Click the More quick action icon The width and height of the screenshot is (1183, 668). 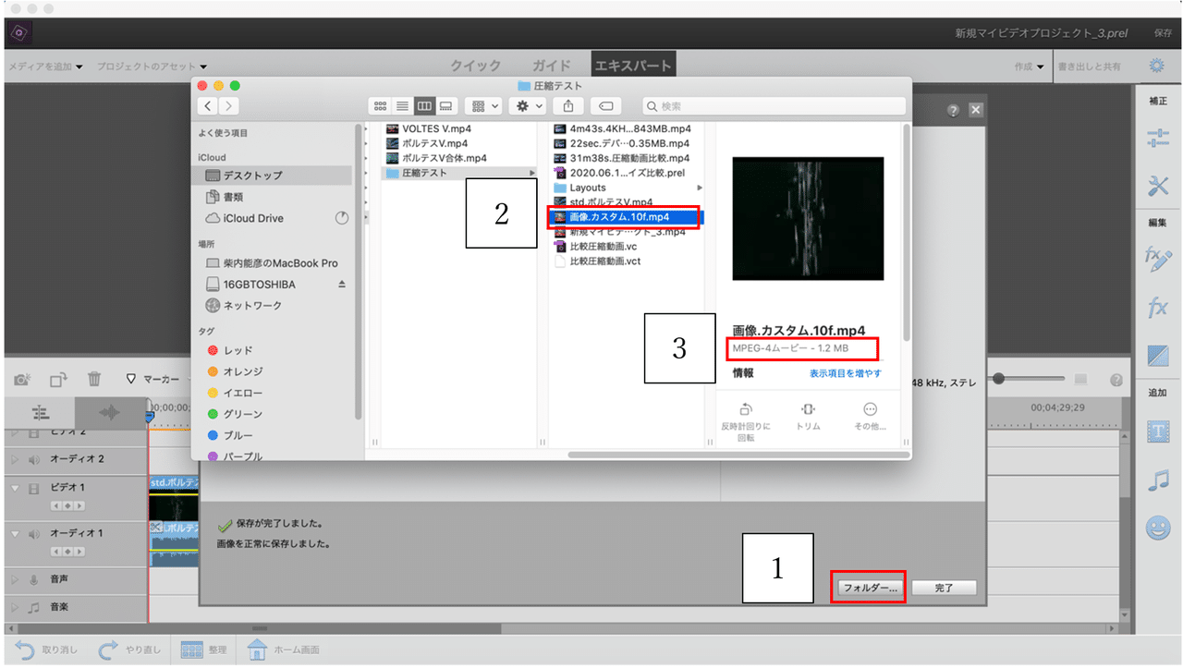click(870, 409)
